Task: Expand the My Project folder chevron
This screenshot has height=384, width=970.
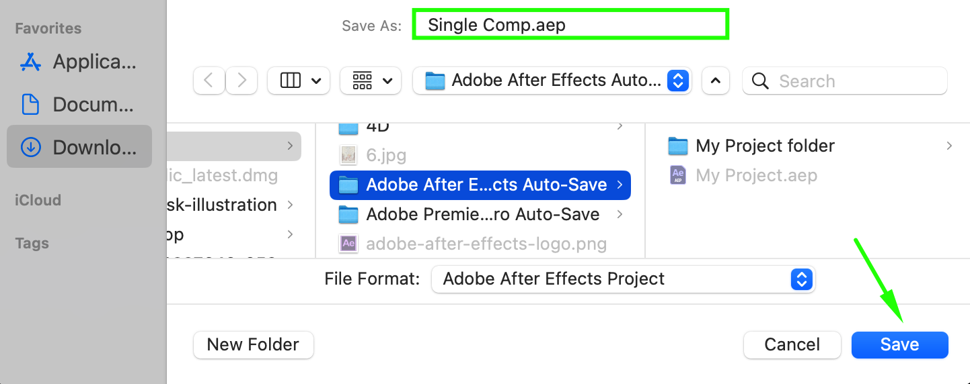Action: coord(949,146)
